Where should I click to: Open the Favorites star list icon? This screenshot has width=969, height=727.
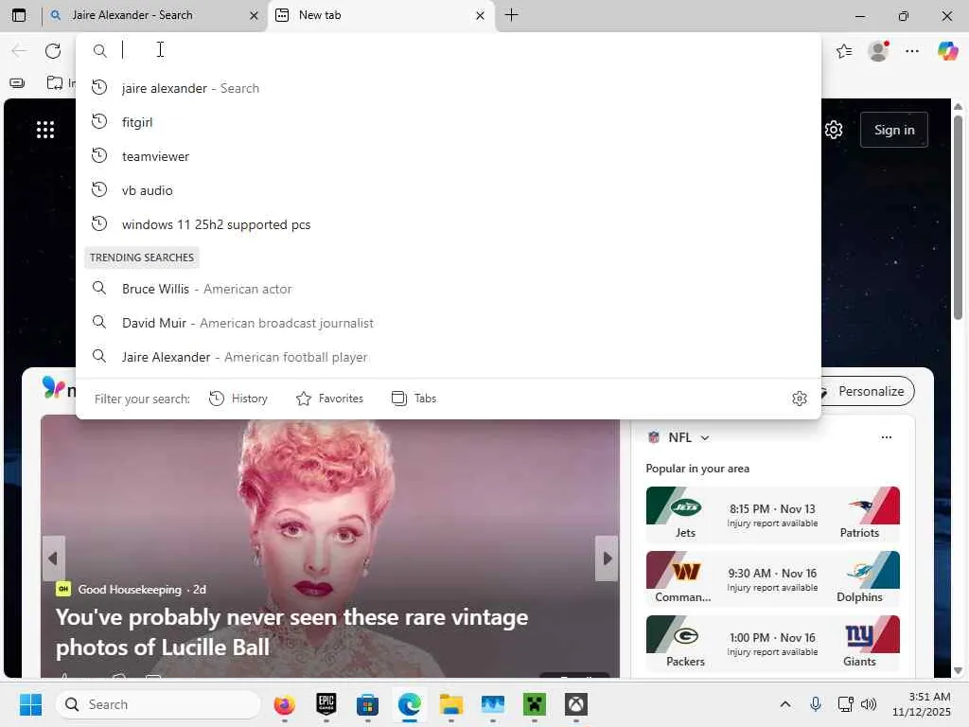coord(844,51)
